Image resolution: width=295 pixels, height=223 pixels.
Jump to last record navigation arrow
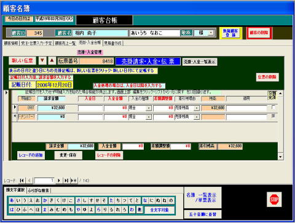[66, 181]
